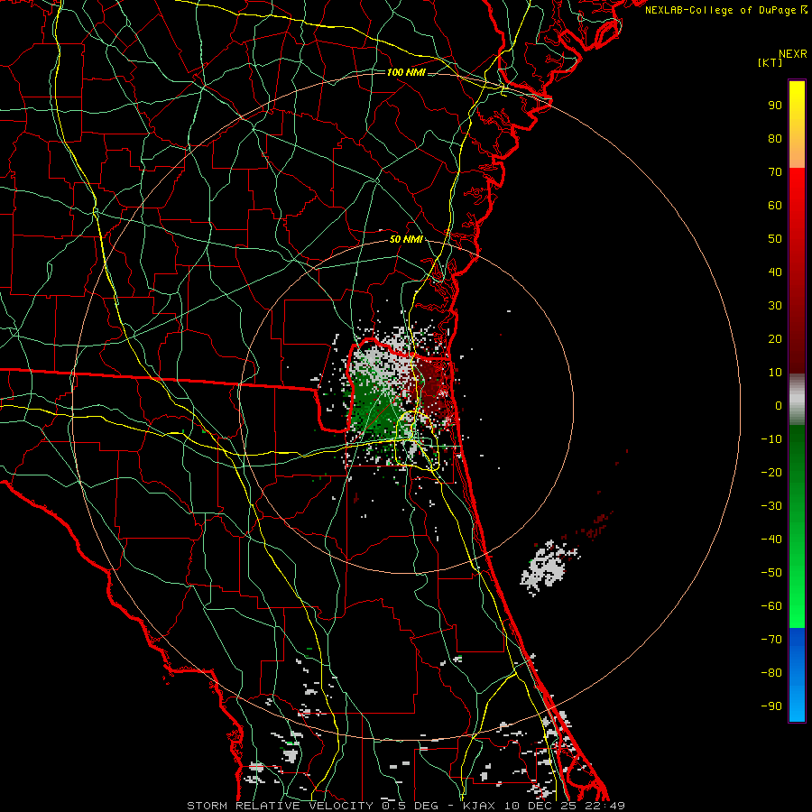Click the 30 value on the velocity scale
This screenshot has height=812, width=812.
[x=775, y=306]
